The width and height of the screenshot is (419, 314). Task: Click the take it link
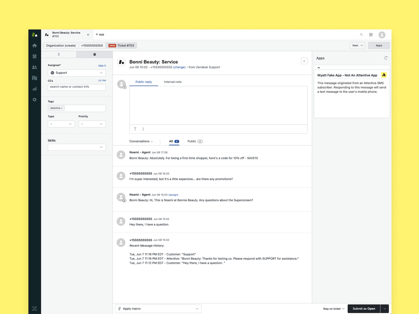pos(102,65)
